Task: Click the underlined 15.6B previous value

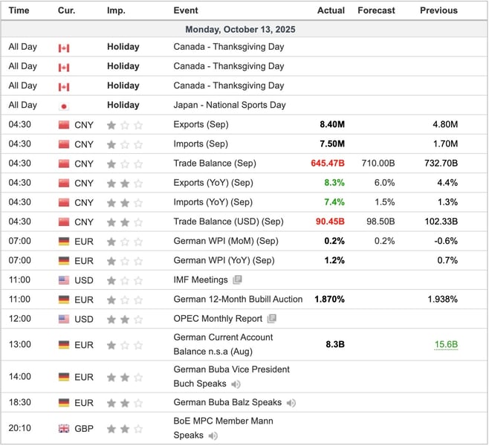Action: point(445,344)
